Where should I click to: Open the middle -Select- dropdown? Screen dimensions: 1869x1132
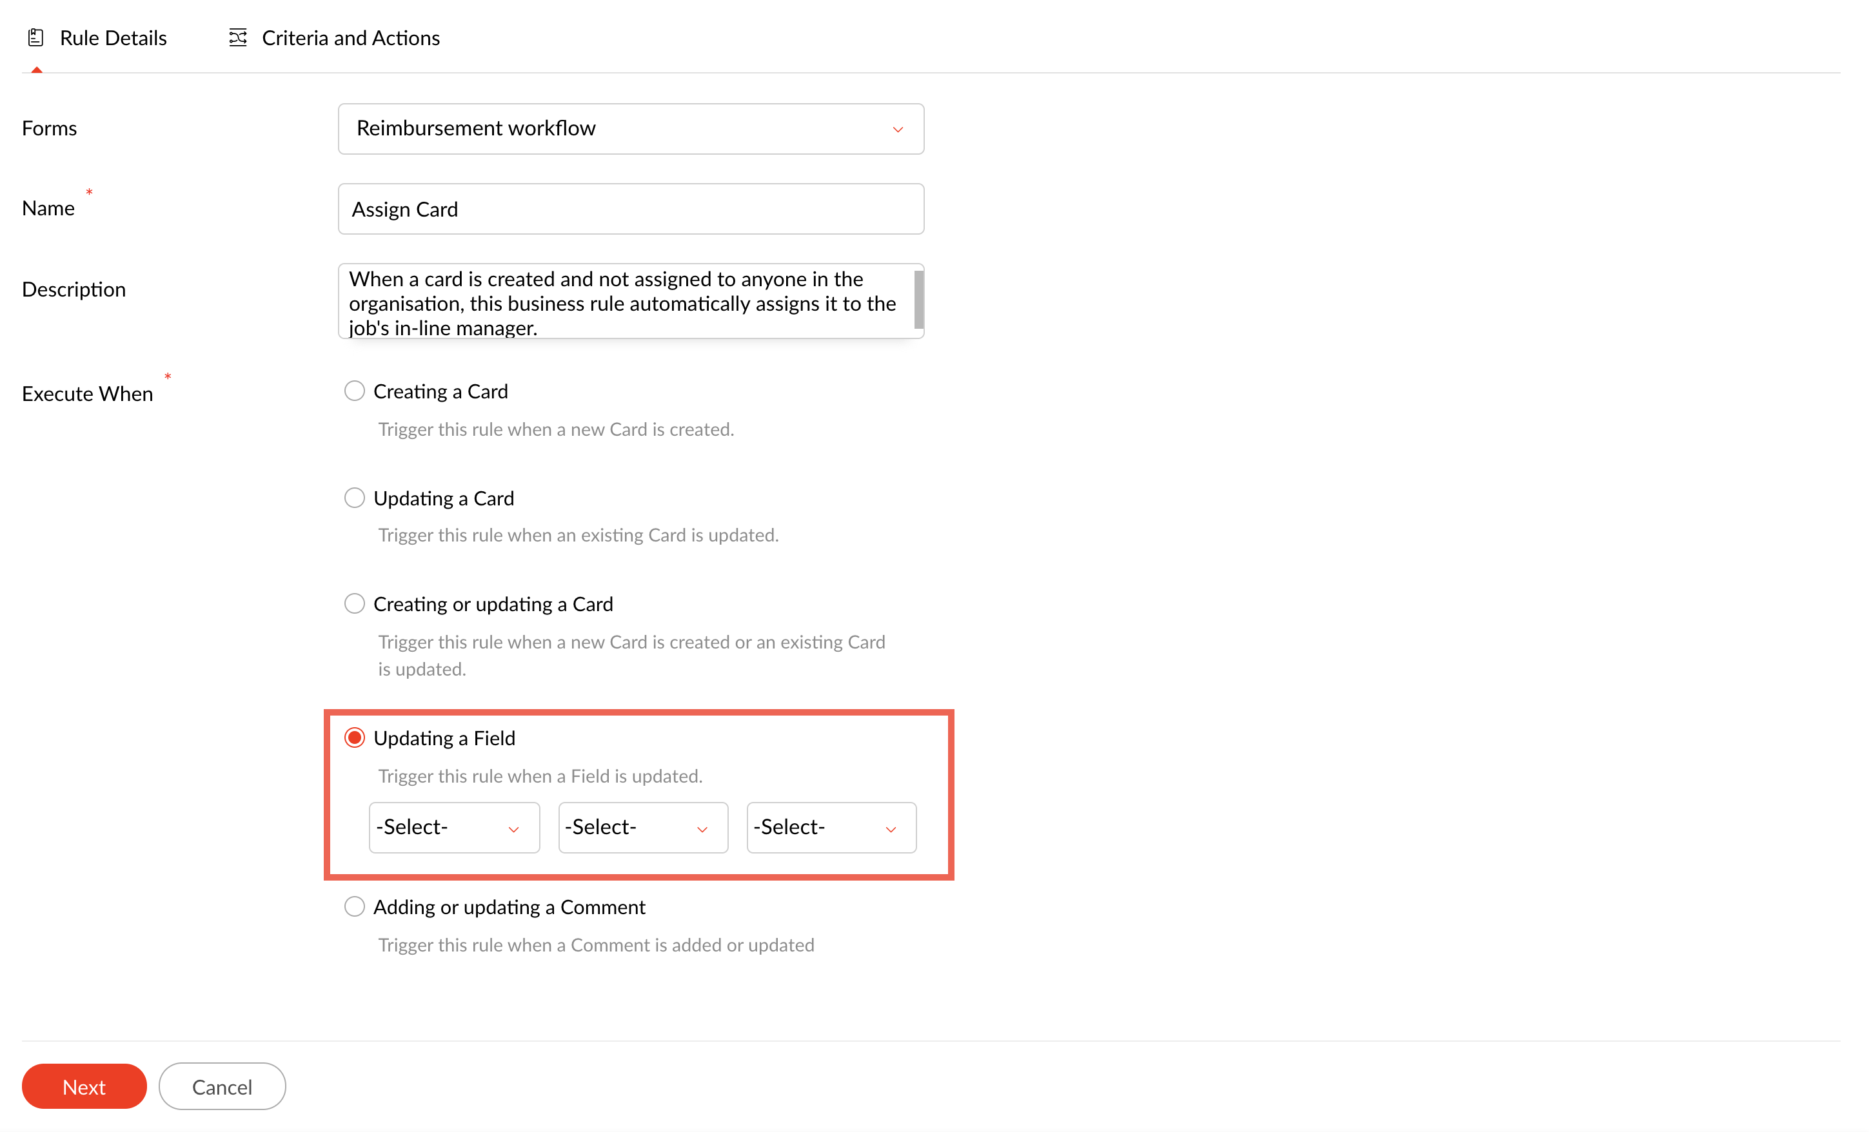tap(629, 827)
